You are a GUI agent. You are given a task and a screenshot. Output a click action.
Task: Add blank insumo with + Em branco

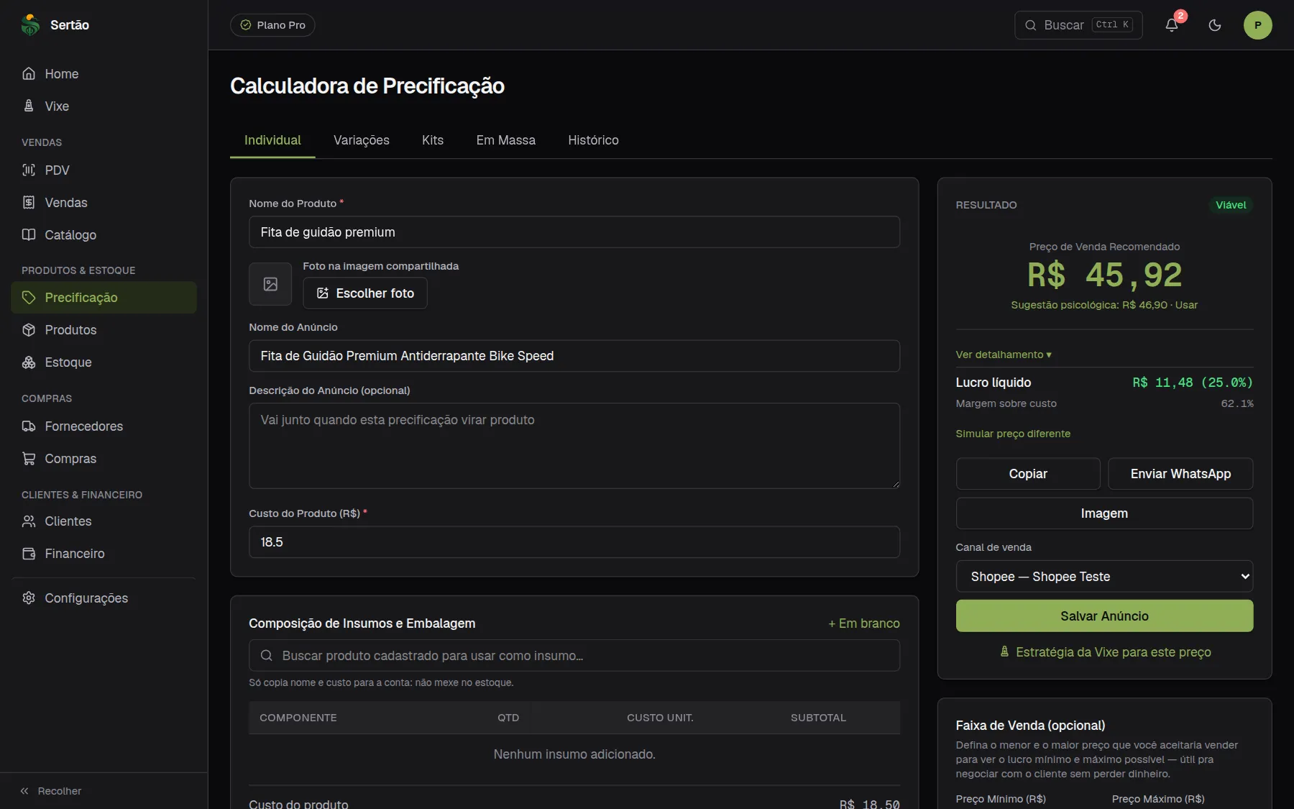point(864,623)
